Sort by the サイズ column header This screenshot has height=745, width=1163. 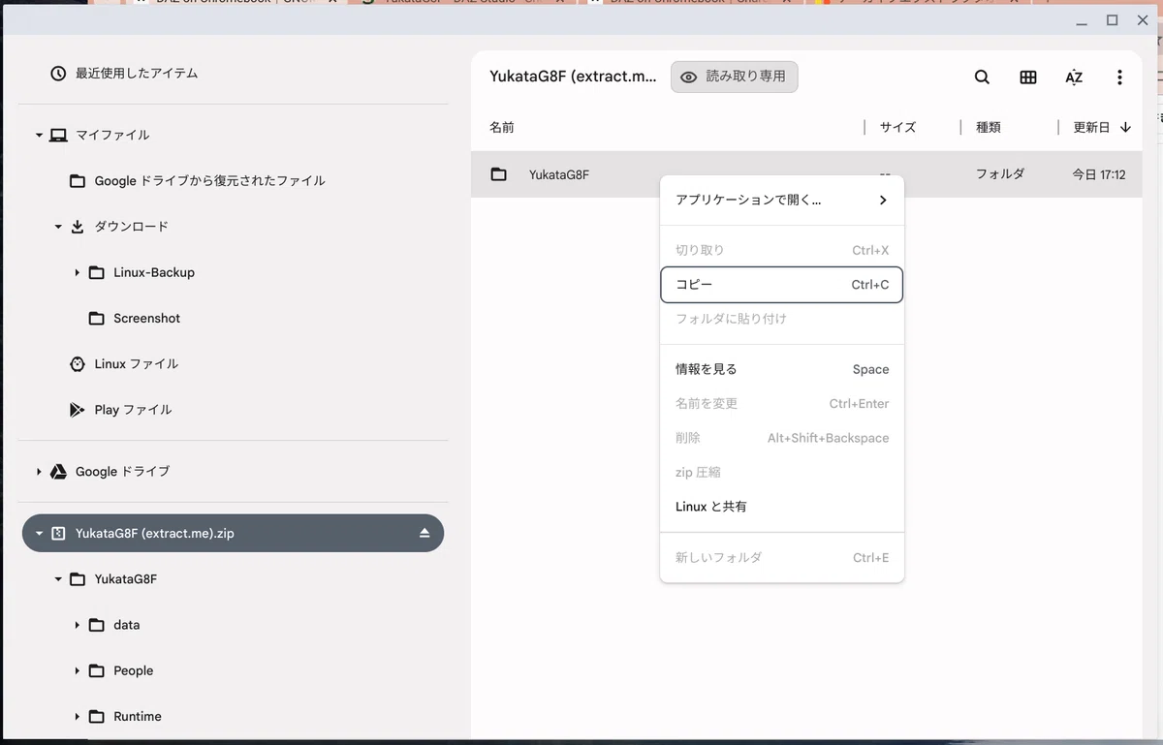(x=897, y=127)
